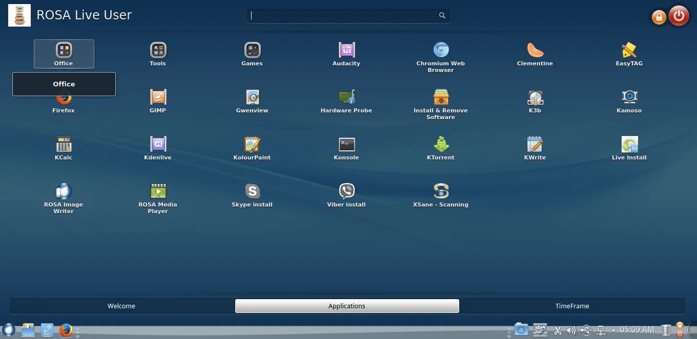The height and width of the screenshot is (339, 697).
Task: Click the Viber install icon
Action: [346, 195]
